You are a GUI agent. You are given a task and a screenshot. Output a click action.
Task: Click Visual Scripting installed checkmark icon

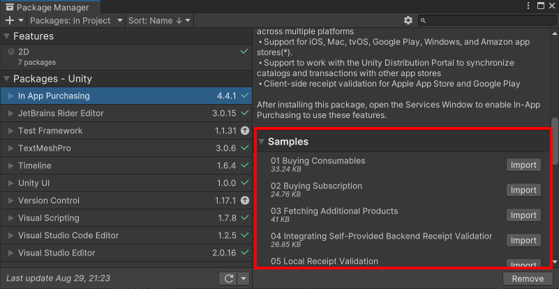pyautogui.click(x=244, y=218)
